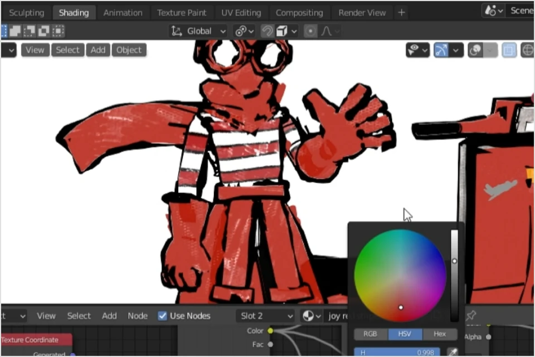Choose the subtract selection mode icon
Viewport: 535px width, 357px height.
(x=30, y=31)
